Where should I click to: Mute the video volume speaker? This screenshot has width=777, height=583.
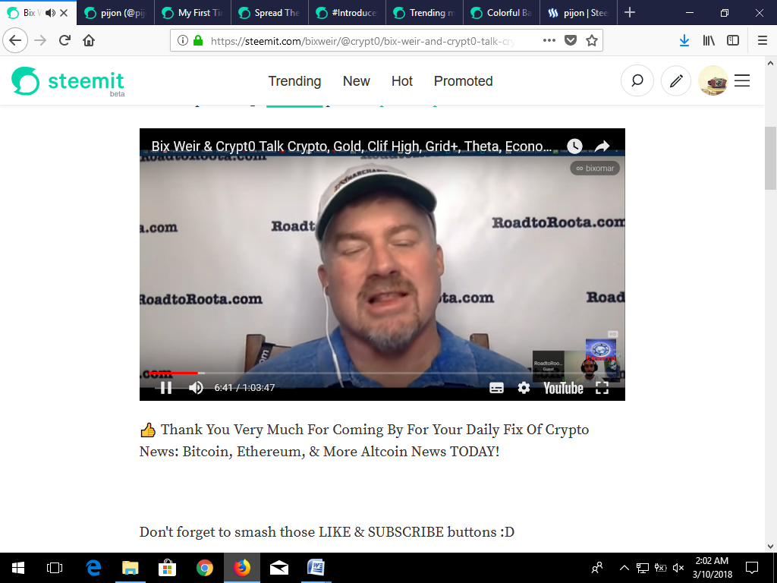click(x=196, y=388)
